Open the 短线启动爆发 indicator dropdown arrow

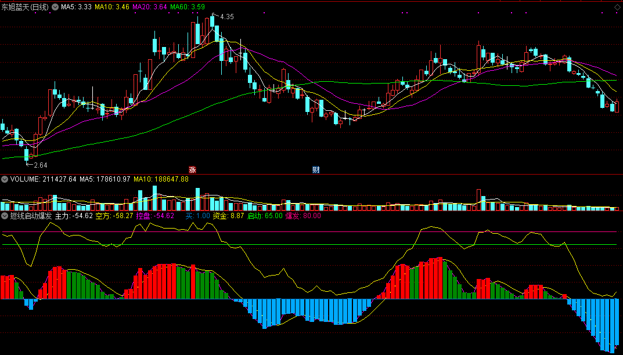pos(5,216)
